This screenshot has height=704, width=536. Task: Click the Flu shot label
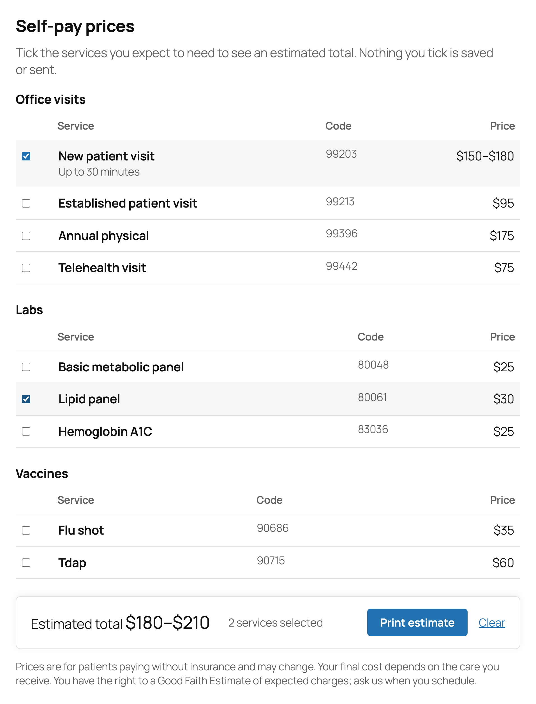click(81, 530)
